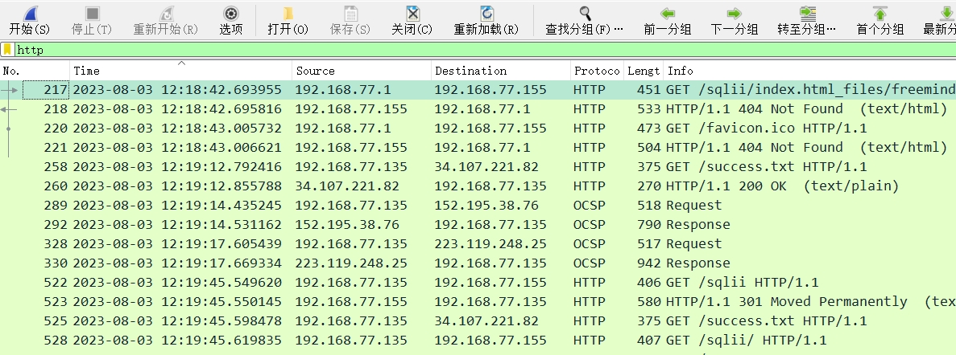
Task: Sort packets by the Time column header
Action: [x=181, y=71]
